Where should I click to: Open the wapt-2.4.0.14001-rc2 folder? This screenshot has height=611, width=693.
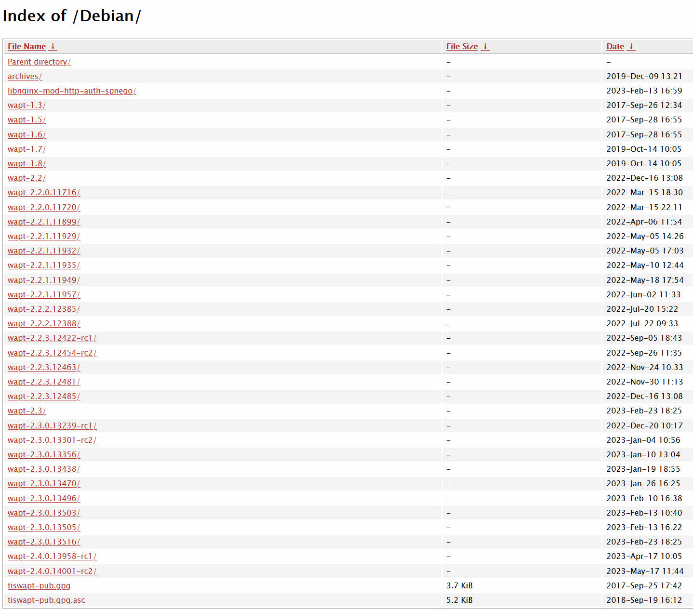point(52,571)
